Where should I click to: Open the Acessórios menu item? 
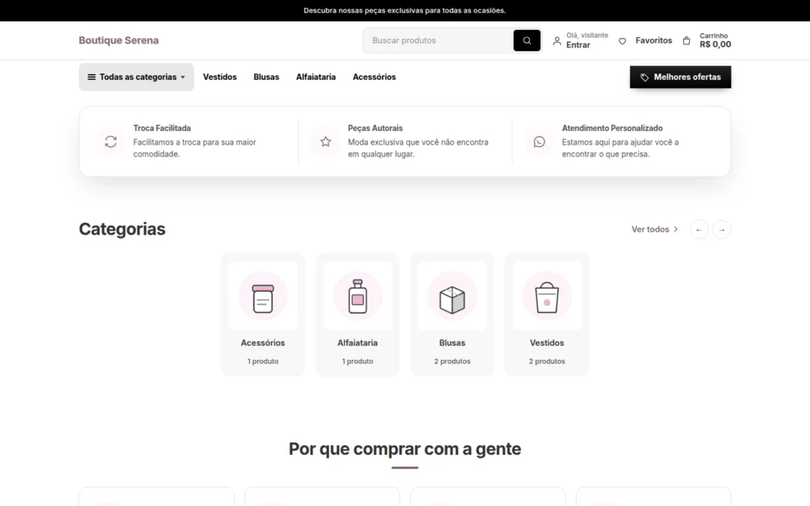[x=374, y=77]
